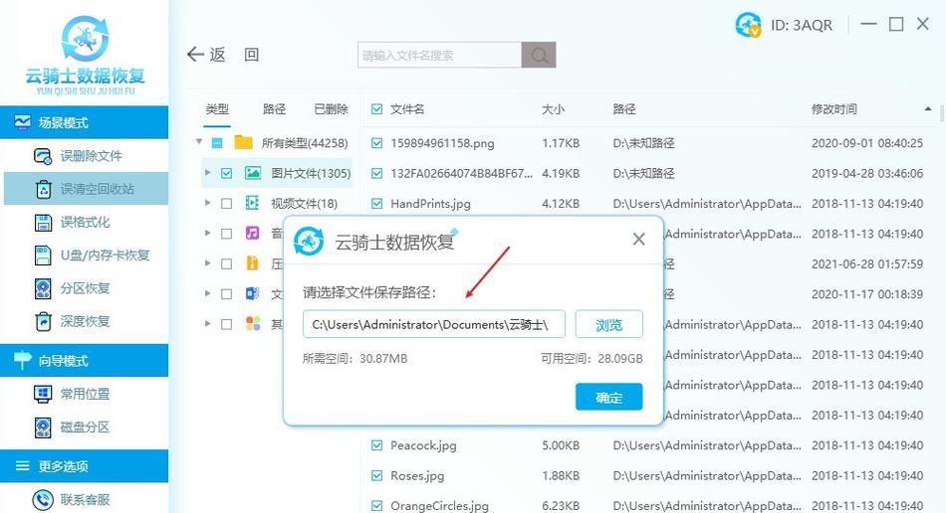The image size is (946, 513).
Task: Click the document file type icon
Action: coord(252,293)
